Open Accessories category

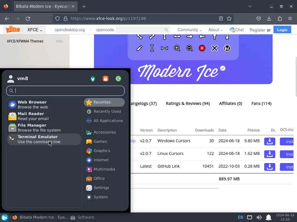coord(104,132)
